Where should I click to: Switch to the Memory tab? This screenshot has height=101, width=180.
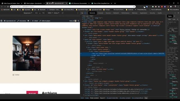(135, 13)
